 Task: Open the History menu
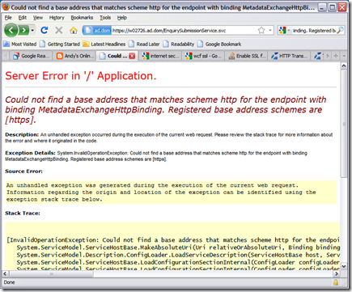(57, 18)
